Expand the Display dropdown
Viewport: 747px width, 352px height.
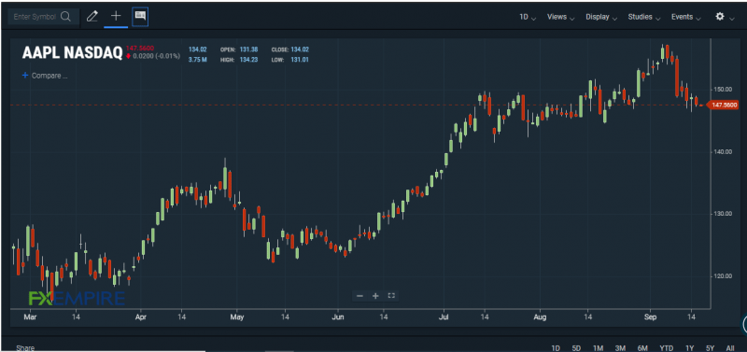[601, 17]
